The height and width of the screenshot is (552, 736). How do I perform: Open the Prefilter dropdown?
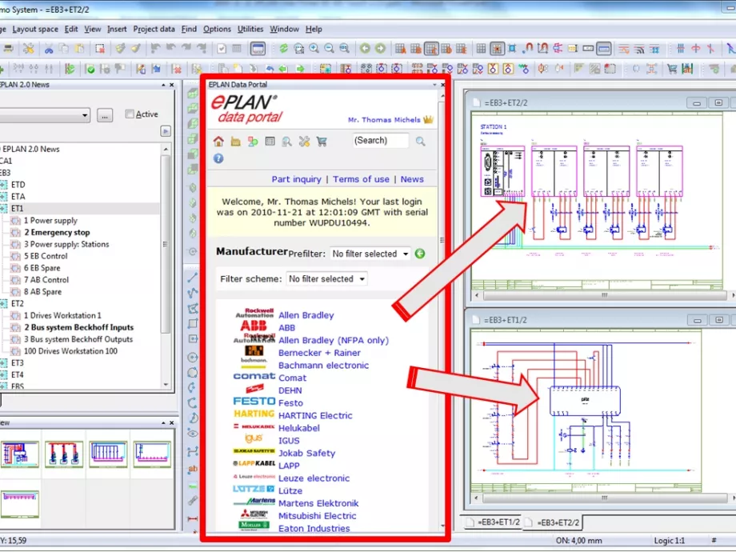pos(370,254)
